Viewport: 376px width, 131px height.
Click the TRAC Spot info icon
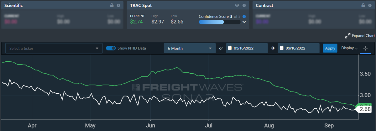pyautogui.click(x=244, y=6)
